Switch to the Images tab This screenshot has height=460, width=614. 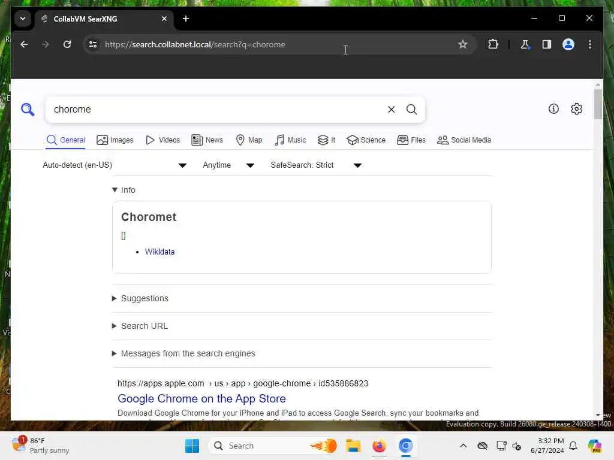tap(115, 140)
